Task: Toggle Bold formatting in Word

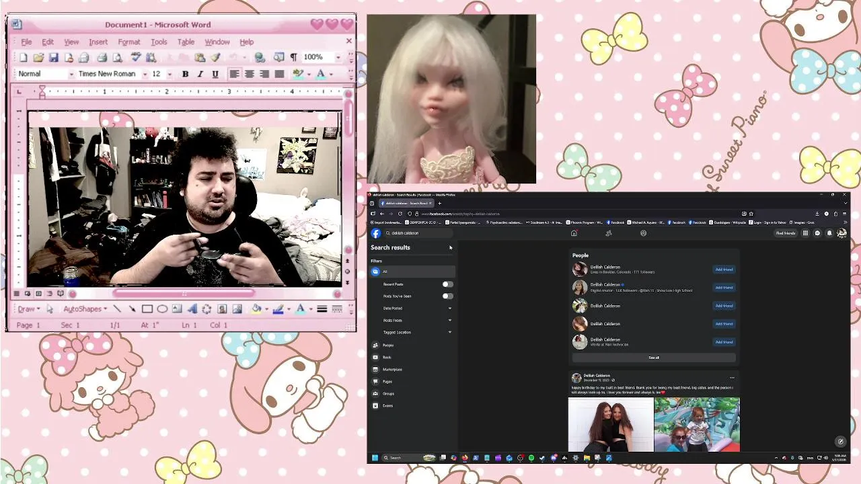Action: click(185, 74)
